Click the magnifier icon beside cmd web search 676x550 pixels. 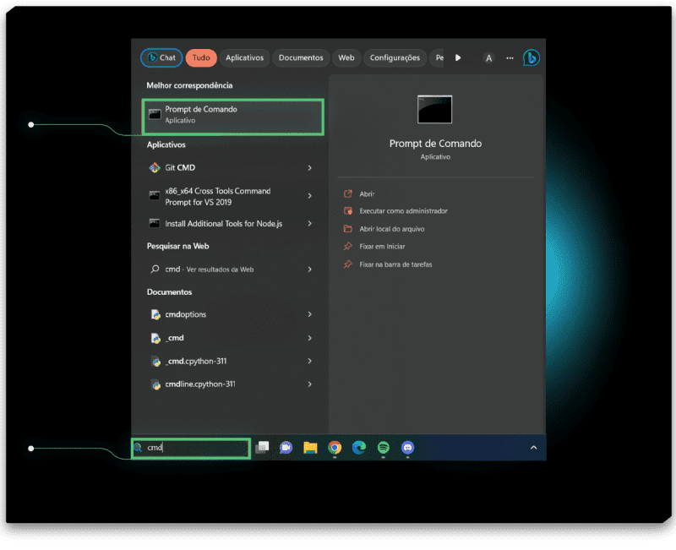(155, 270)
